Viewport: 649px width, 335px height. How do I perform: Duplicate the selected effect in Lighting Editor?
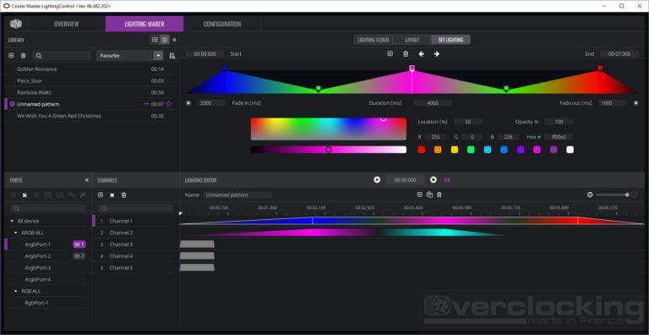pyautogui.click(x=429, y=195)
